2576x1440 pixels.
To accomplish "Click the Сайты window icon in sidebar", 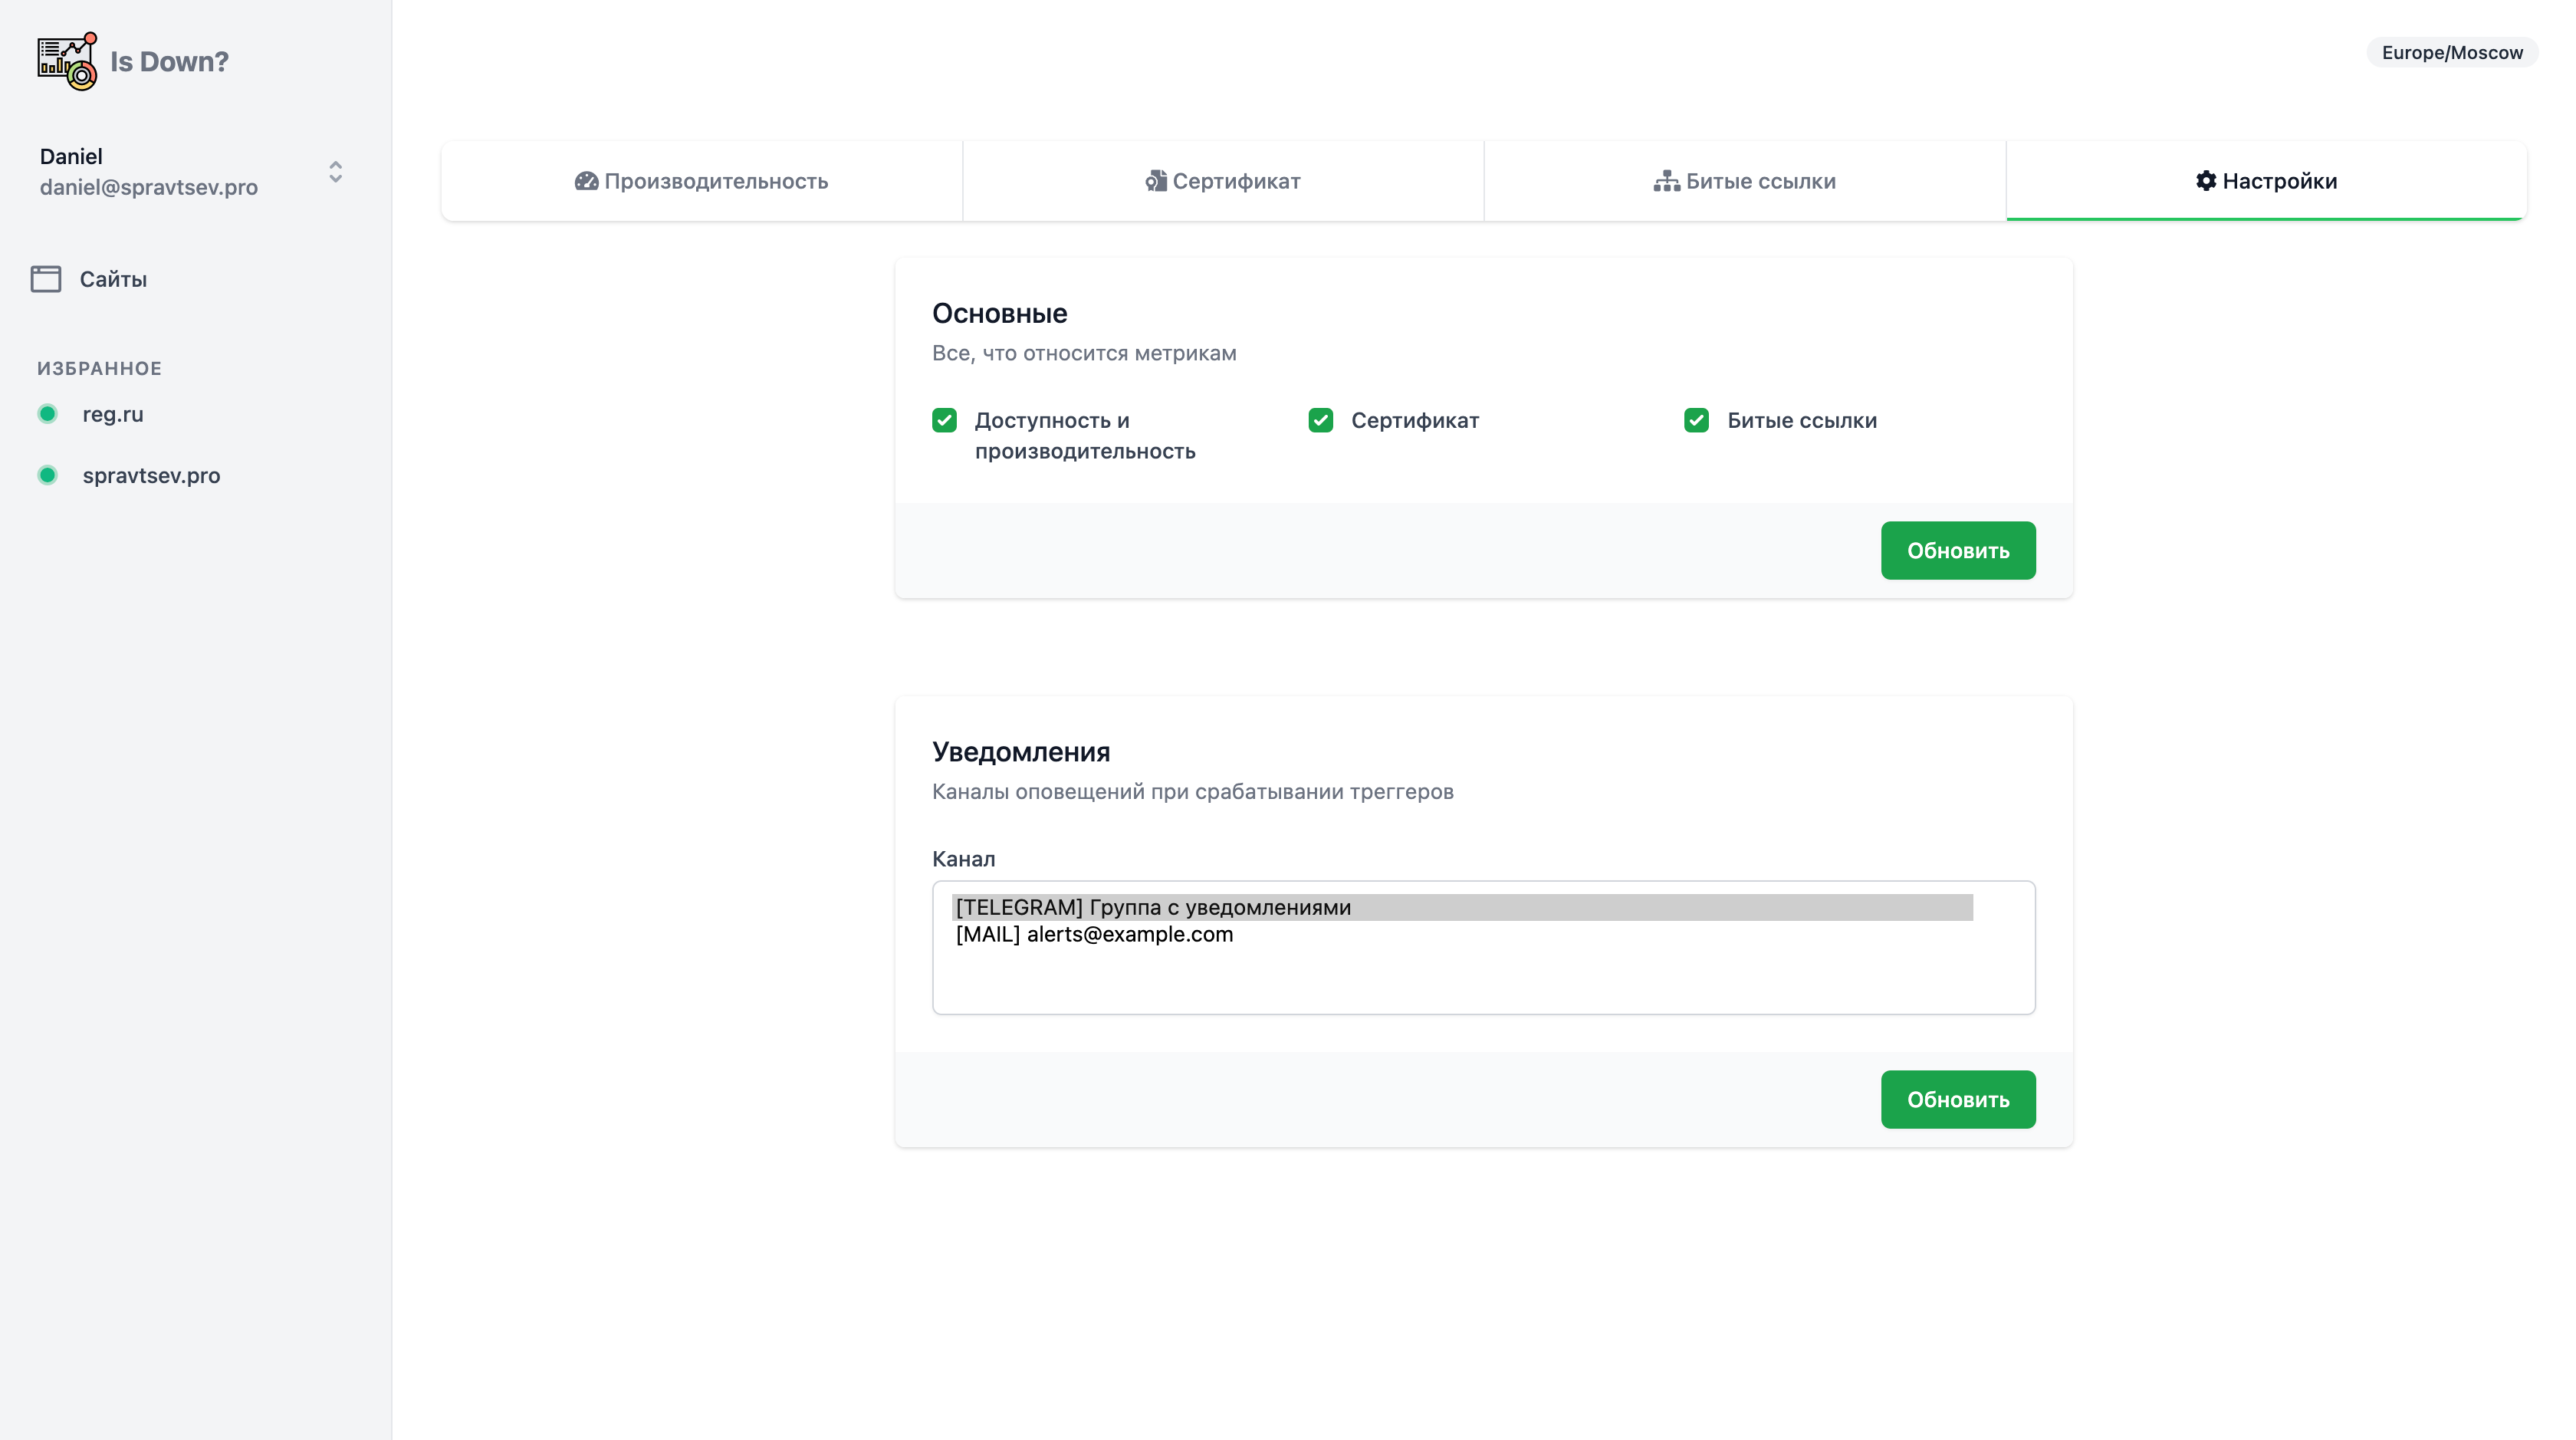I will point(46,279).
